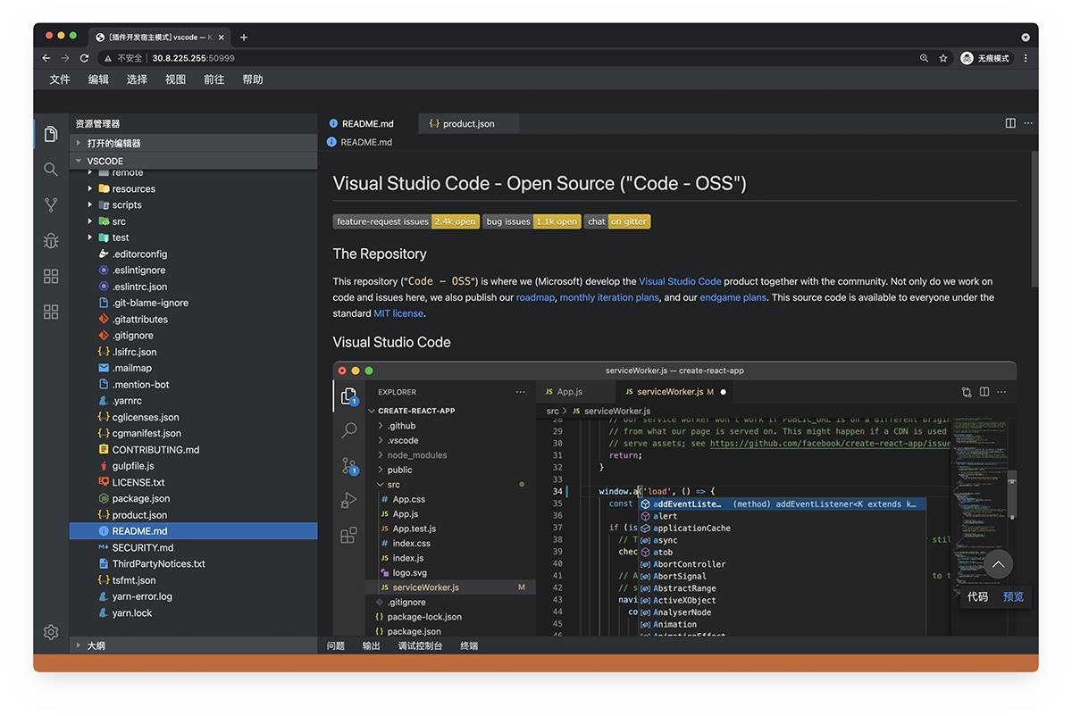Viewport: 1072px width, 716px height.
Task: Expand the resources folder
Action: tap(133, 189)
